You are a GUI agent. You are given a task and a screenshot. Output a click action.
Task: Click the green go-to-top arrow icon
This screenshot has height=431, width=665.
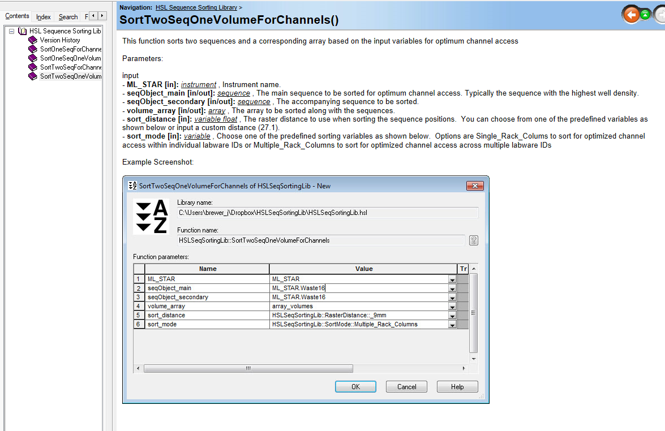click(646, 15)
